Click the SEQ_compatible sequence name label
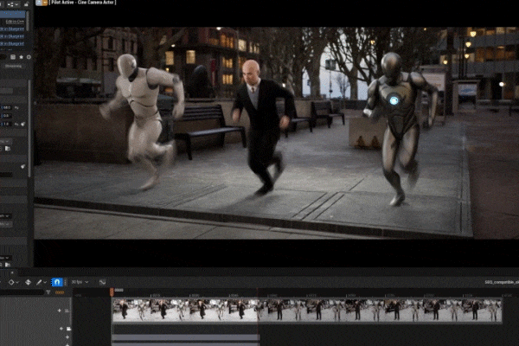 [502, 282]
